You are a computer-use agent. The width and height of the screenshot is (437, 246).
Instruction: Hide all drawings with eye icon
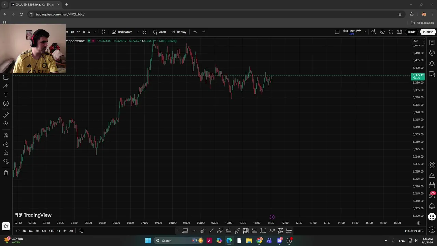coord(6,161)
